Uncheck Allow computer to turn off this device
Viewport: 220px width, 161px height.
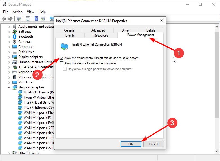[x=61, y=58]
